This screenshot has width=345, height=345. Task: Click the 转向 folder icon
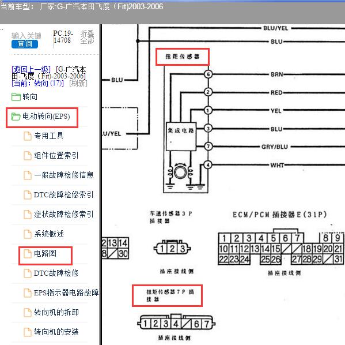(16, 96)
